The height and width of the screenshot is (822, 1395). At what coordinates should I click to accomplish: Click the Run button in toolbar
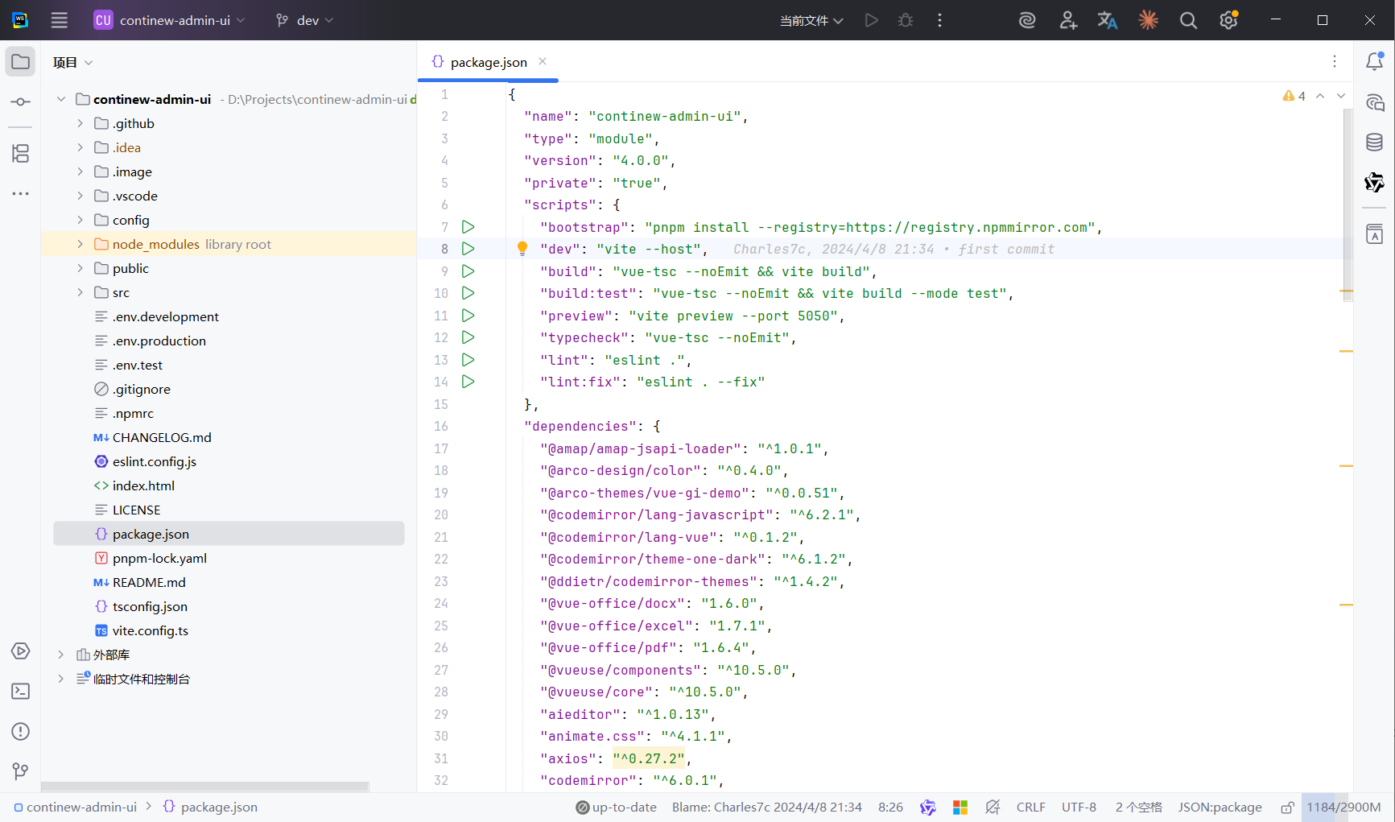coord(871,20)
